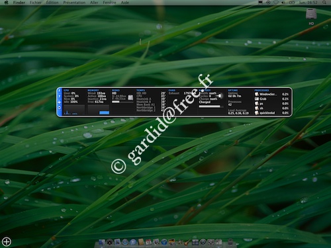Viewport: 331px width, 248px height.
Task: Open Spaces from the Dock
Action: coord(195,242)
